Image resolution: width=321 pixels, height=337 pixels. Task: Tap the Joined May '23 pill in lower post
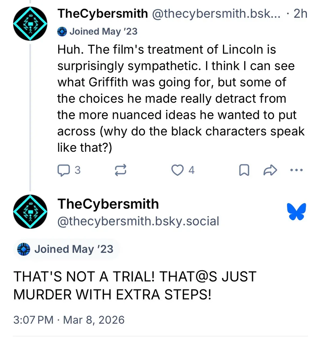pyautogui.click(x=67, y=249)
